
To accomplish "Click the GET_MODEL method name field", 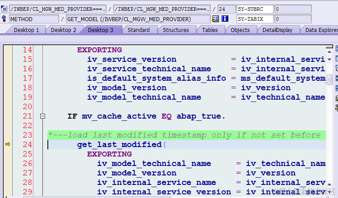I will coord(138,19).
